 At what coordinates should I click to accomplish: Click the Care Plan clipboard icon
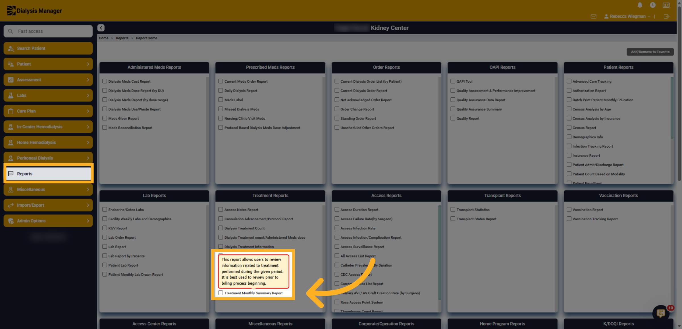coord(11,111)
